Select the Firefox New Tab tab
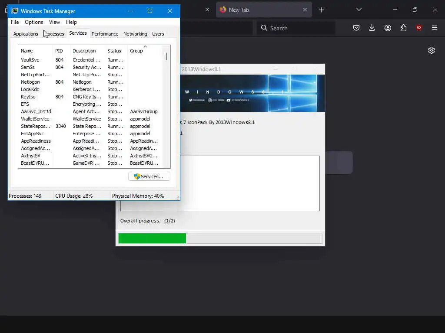 click(264, 10)
